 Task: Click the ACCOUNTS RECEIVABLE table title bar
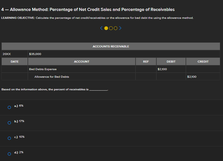click(111, 46)
